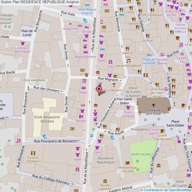This screenshot has width=192, height=192.
Task: Click the Histoire de fringues clothing icon
Action: pyautogui.click(x=23, y=43)
